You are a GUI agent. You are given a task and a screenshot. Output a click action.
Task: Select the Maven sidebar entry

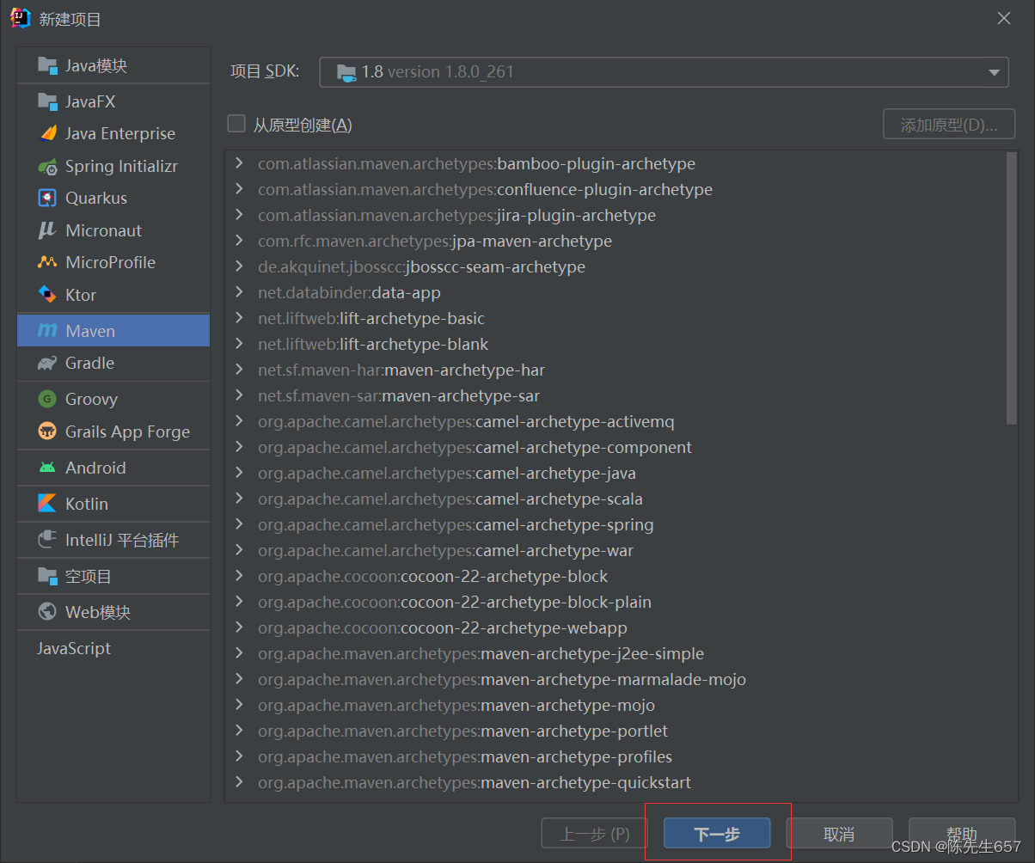(92, 330)
